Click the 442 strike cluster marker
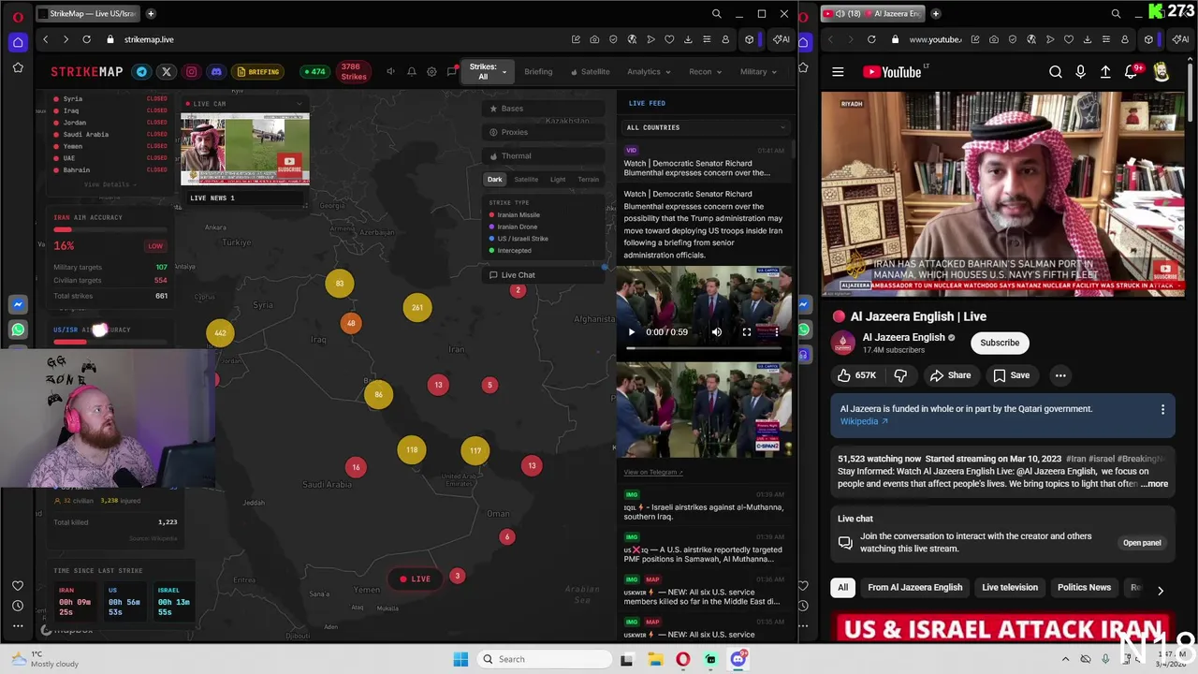 [x=220, y=333]
